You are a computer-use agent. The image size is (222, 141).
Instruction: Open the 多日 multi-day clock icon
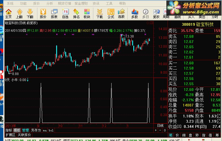[145, 13]
